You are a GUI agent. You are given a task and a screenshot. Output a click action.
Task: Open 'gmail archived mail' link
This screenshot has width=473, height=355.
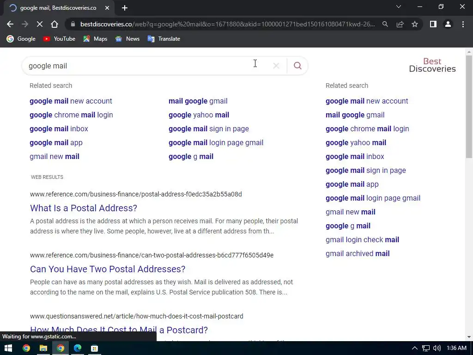click(x=358, y=254)
